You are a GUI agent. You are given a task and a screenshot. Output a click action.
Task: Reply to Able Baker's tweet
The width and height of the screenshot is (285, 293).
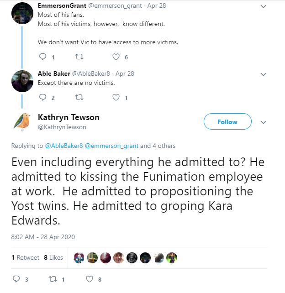[x=42, y=97]
